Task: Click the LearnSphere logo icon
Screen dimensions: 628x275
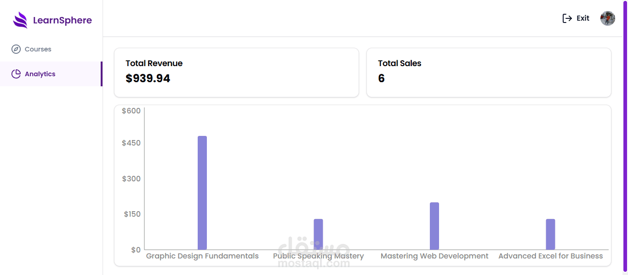Action: (20, 20)
